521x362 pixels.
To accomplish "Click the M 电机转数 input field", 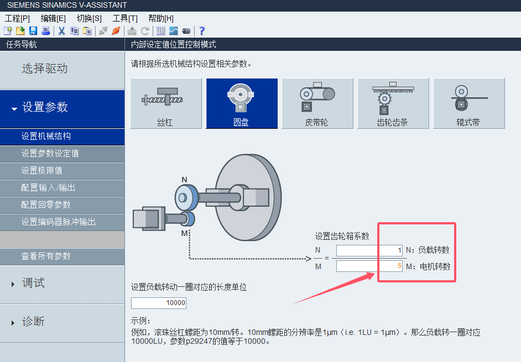I will pos(369,266).
